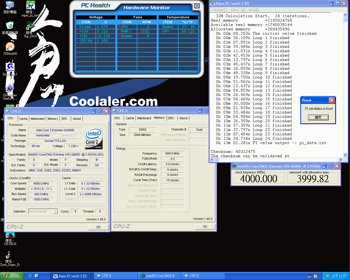Click the Intel Core 2 Extreme logo
Viewport: 350px width, 280px height.
click(x=94, y=139)
